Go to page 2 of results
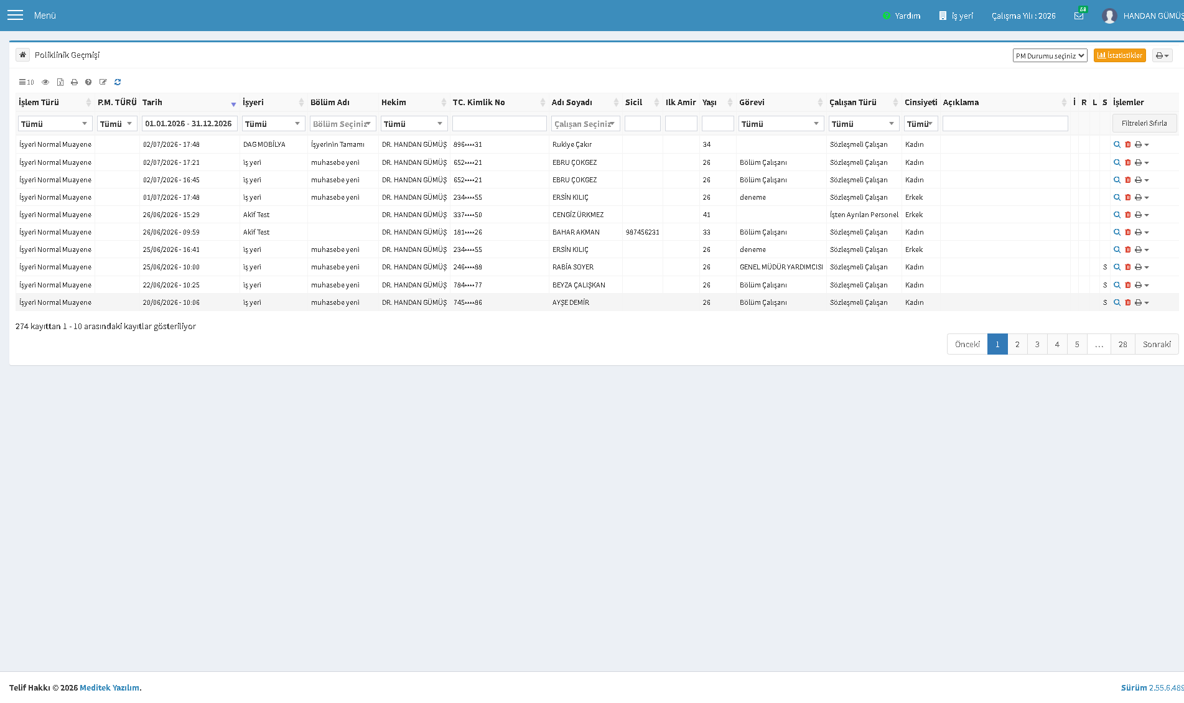1184x703 pixels. tap(1017, 344)
